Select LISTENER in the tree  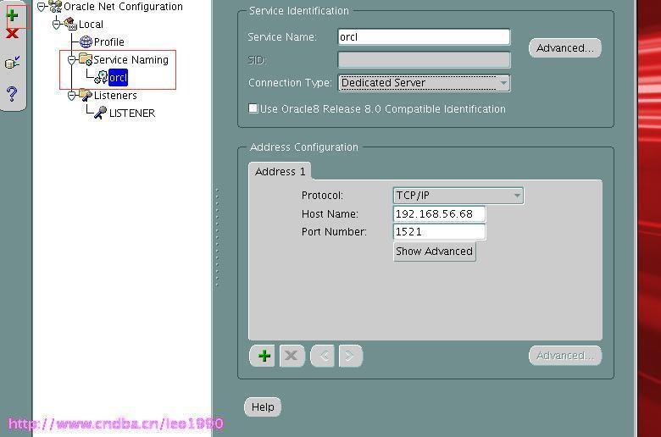coord(132,113)
